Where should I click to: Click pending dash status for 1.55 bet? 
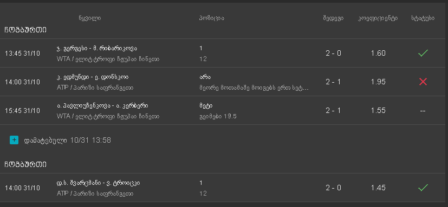(x=423, y=111)
